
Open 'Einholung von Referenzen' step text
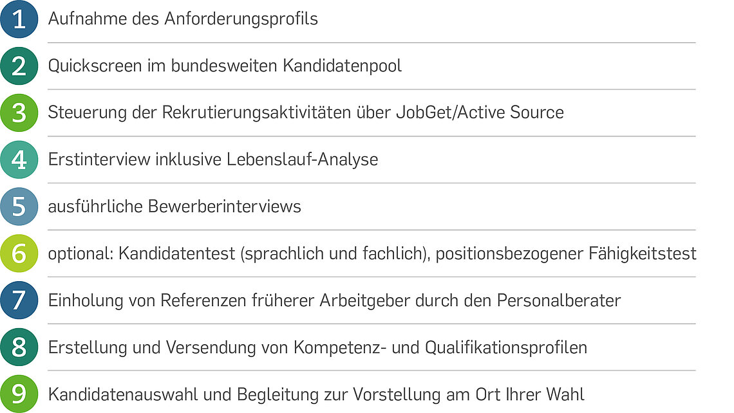click(334, 300)
